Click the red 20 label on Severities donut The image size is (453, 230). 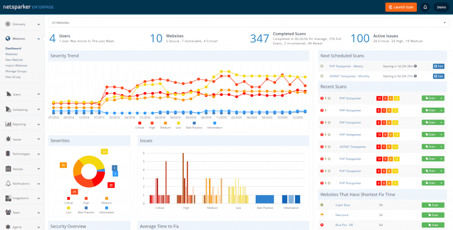111,185
